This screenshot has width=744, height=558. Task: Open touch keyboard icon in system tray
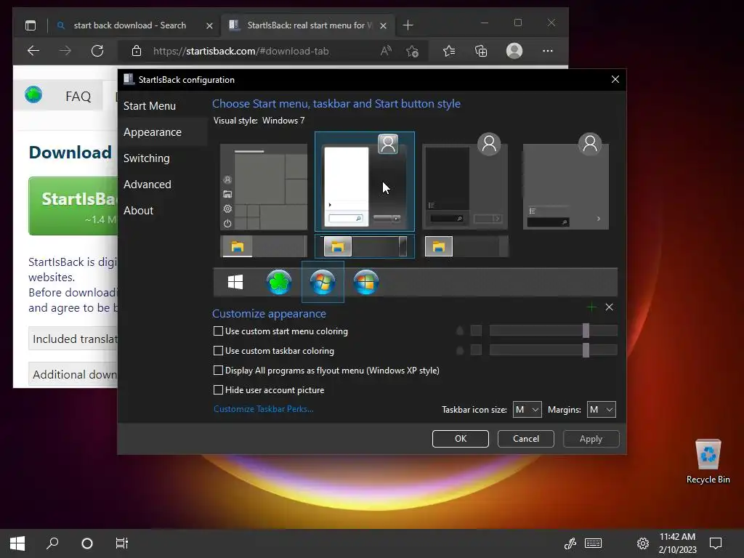click(593, 543)
